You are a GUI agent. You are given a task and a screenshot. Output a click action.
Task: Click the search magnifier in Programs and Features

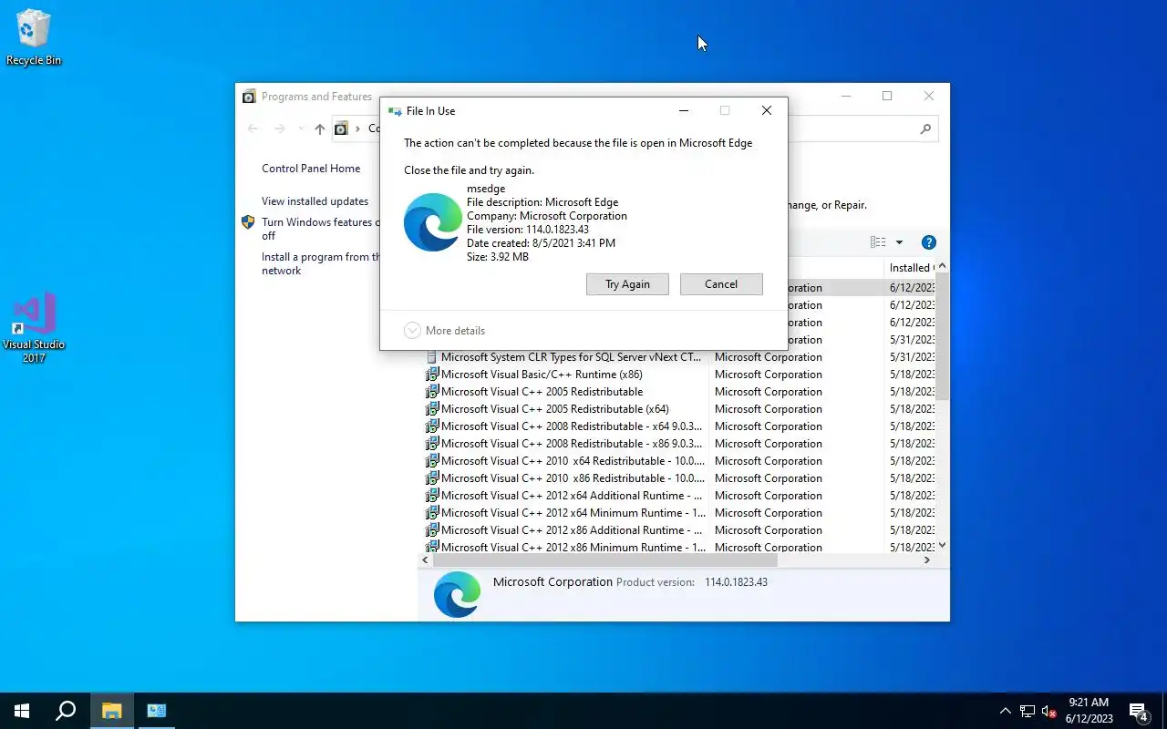click(x=925, y=129)
